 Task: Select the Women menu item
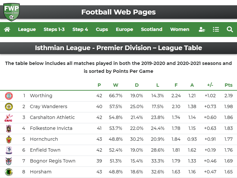point(180,29)
